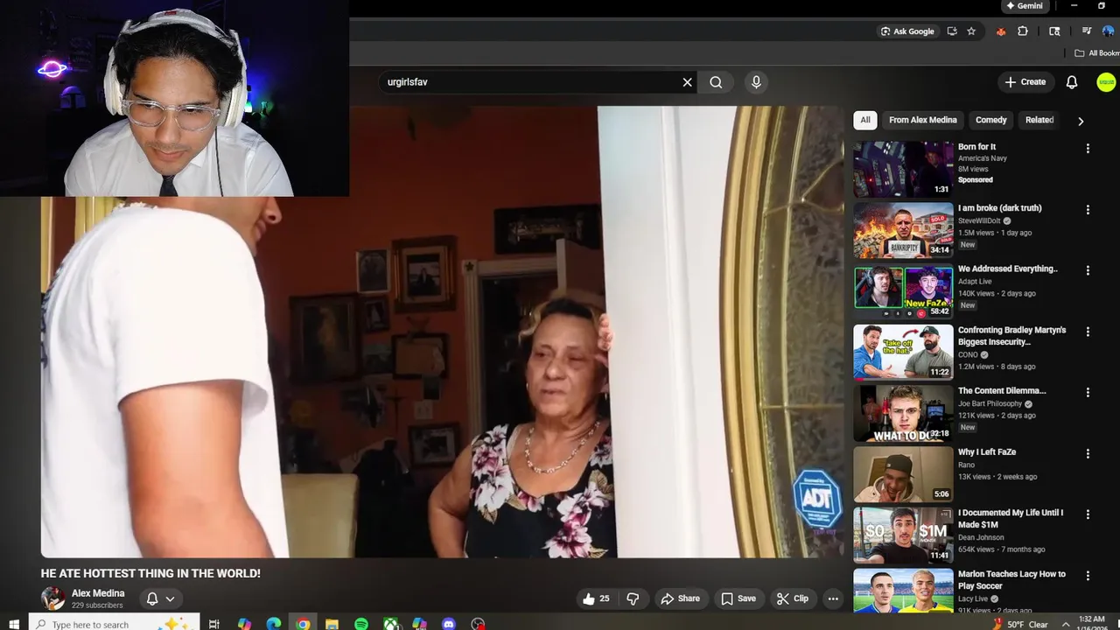
Task: Click the Share button
Action: click(x=680, y=598)
